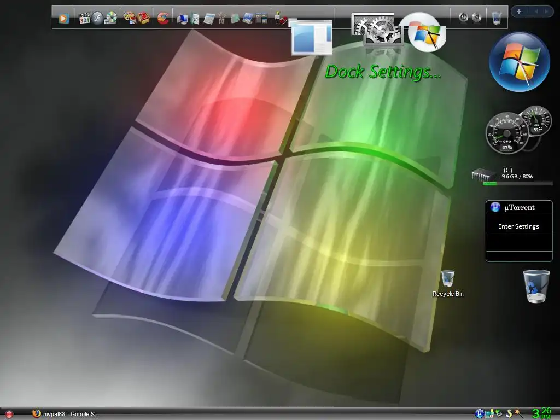Open My Computer monitor dock icon

coord(182,19)
